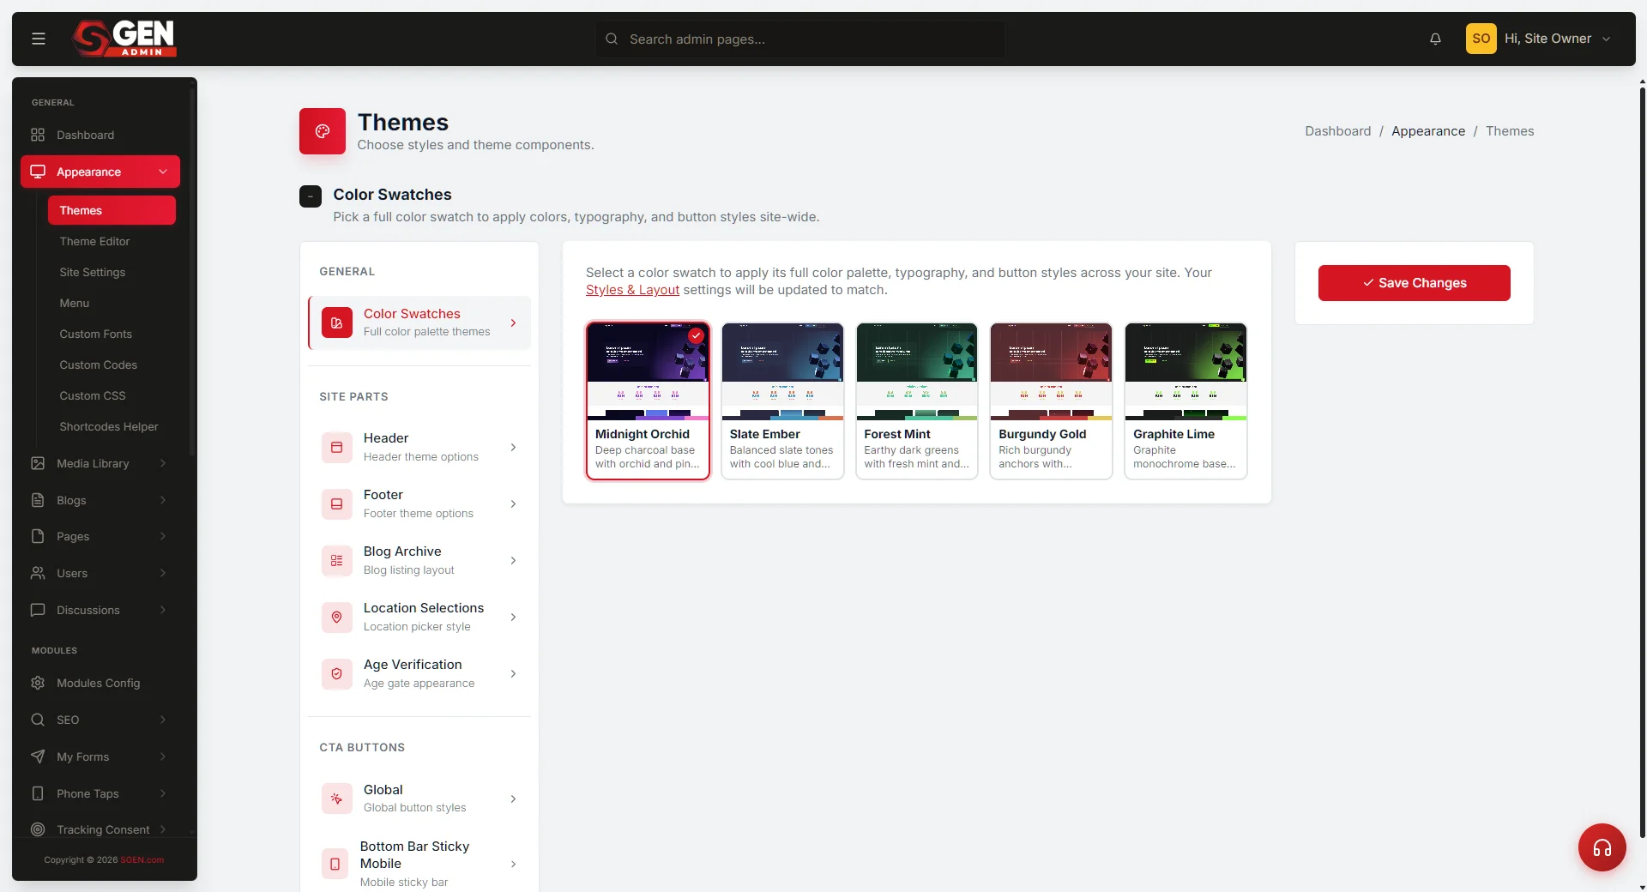Click the Tracking Consent target icon
The height and width of the screenshot is (892, 1647).
coord(38,829)
